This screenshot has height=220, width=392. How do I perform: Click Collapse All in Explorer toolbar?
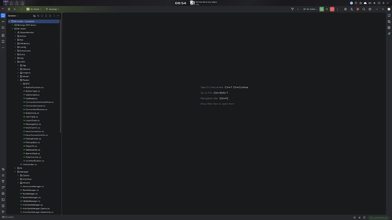50,16
